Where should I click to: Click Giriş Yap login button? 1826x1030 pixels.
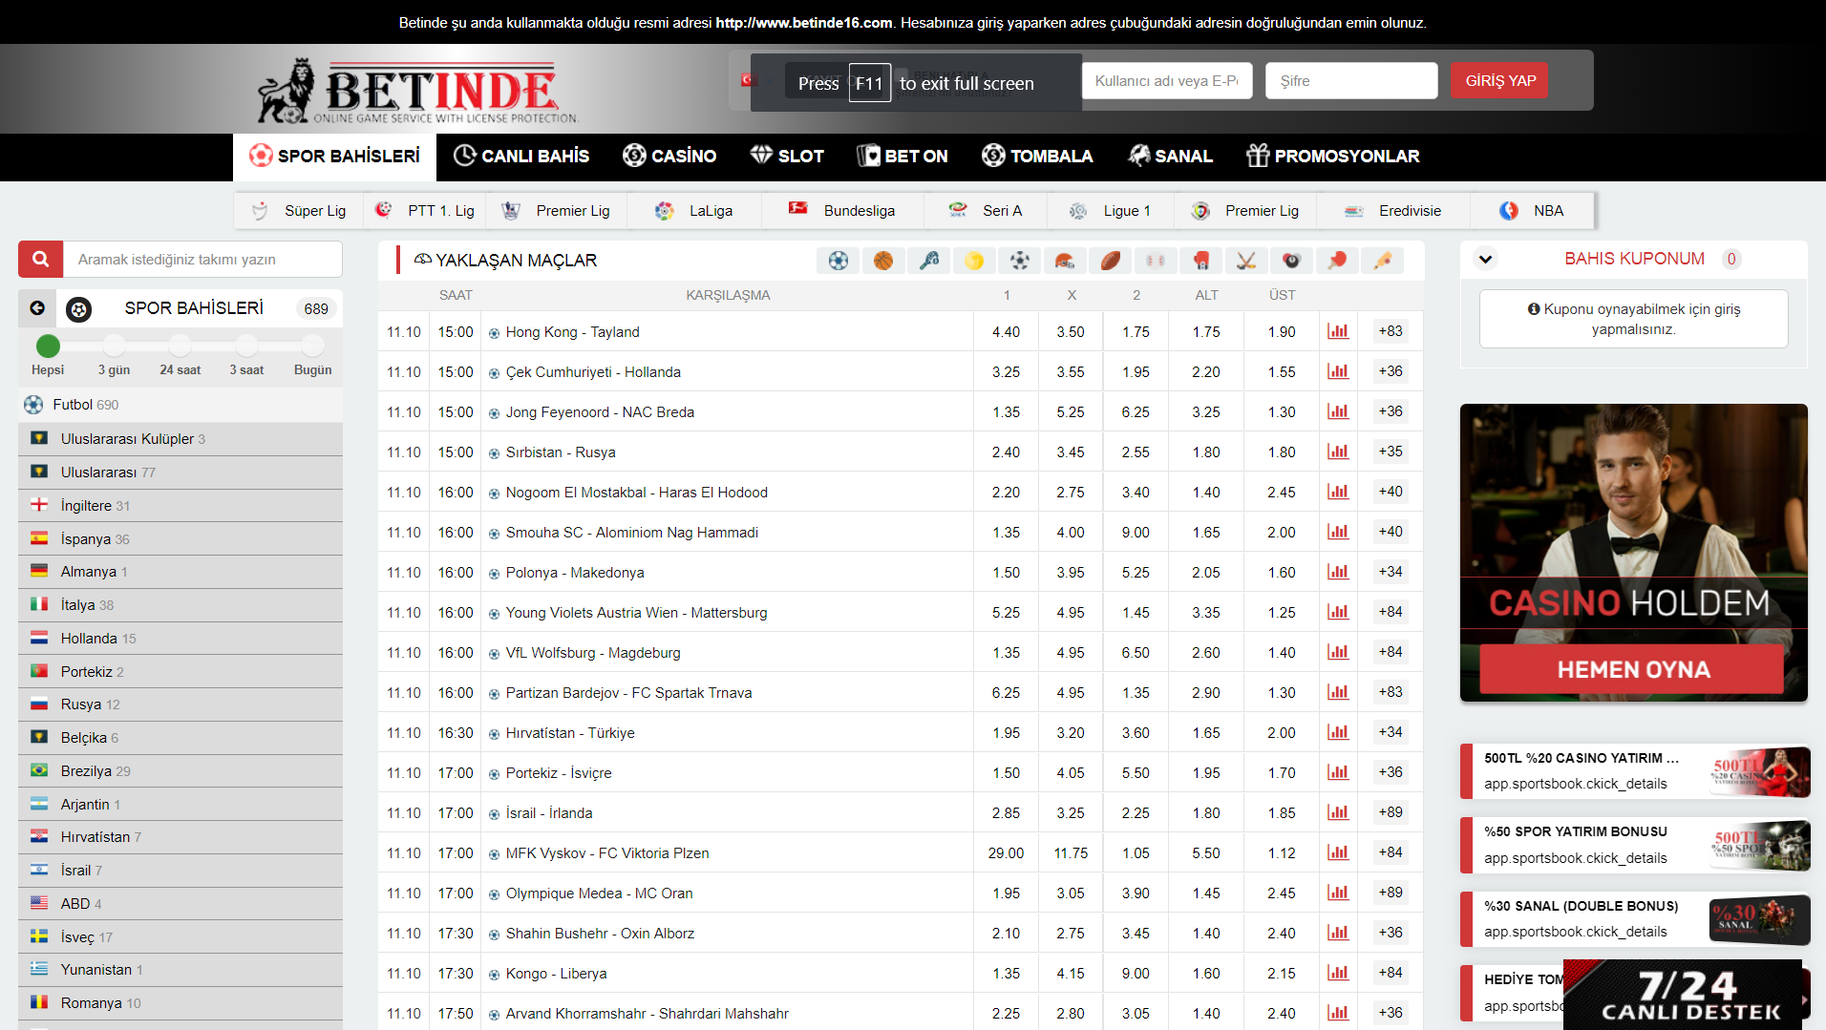(1499, 81)
